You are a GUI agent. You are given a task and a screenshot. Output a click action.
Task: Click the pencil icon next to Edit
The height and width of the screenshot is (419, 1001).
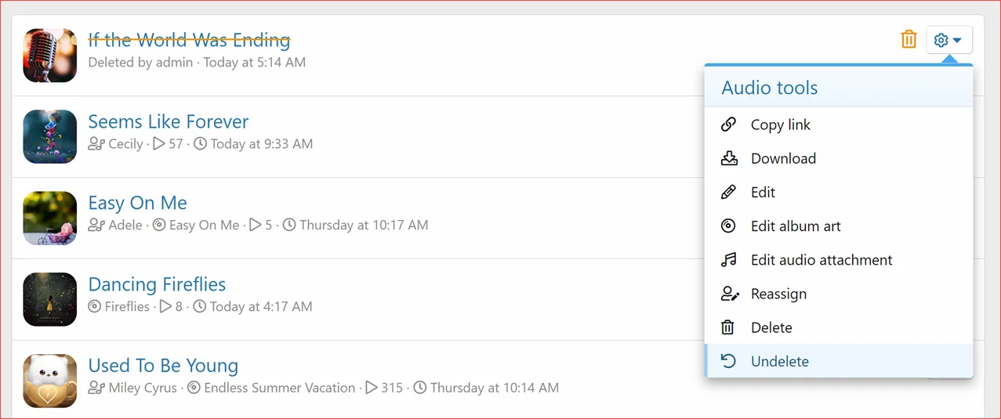[728, 192]
